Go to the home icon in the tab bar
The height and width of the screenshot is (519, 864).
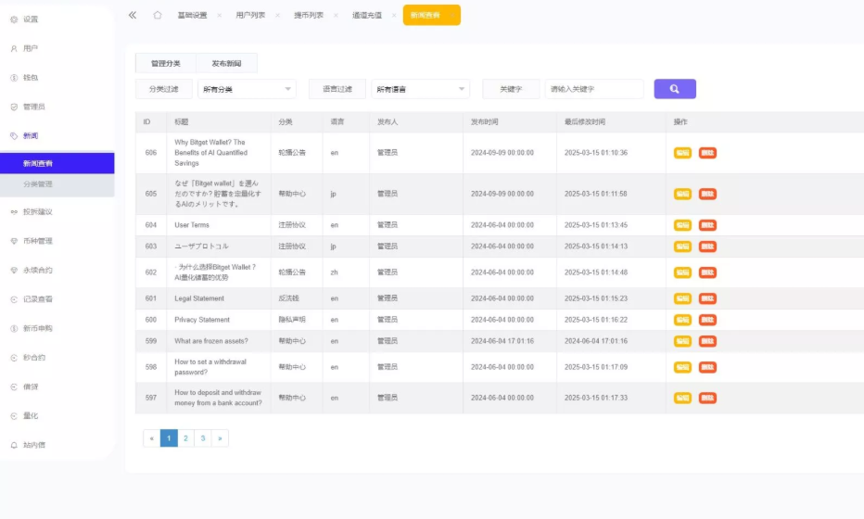[x=158, y=15]
